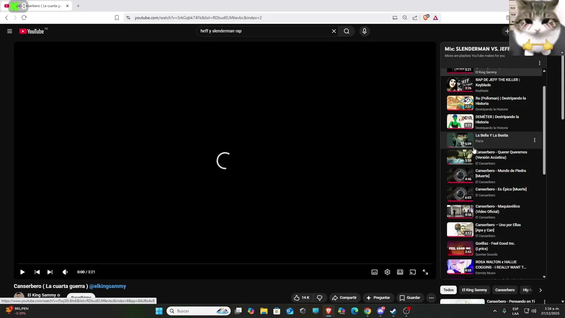Dislike the video

320,298
